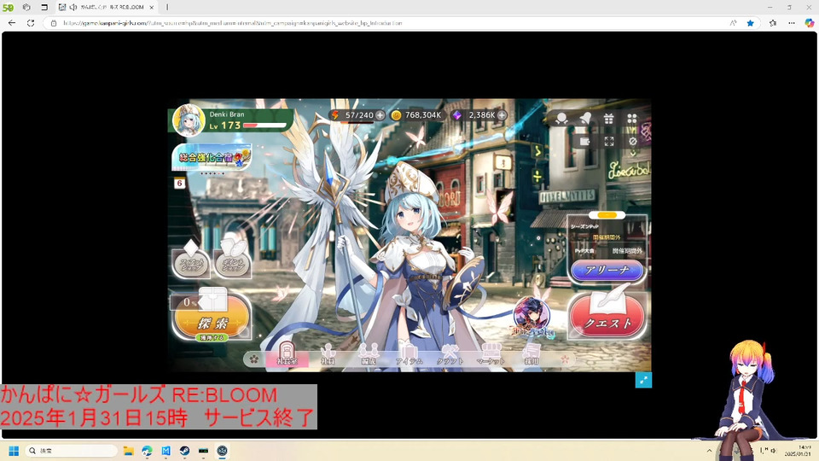Image resolution: width=819 pixels, height=461 pixels.
Task: Click the gold coin currency icon
Action: pos(396,115)
